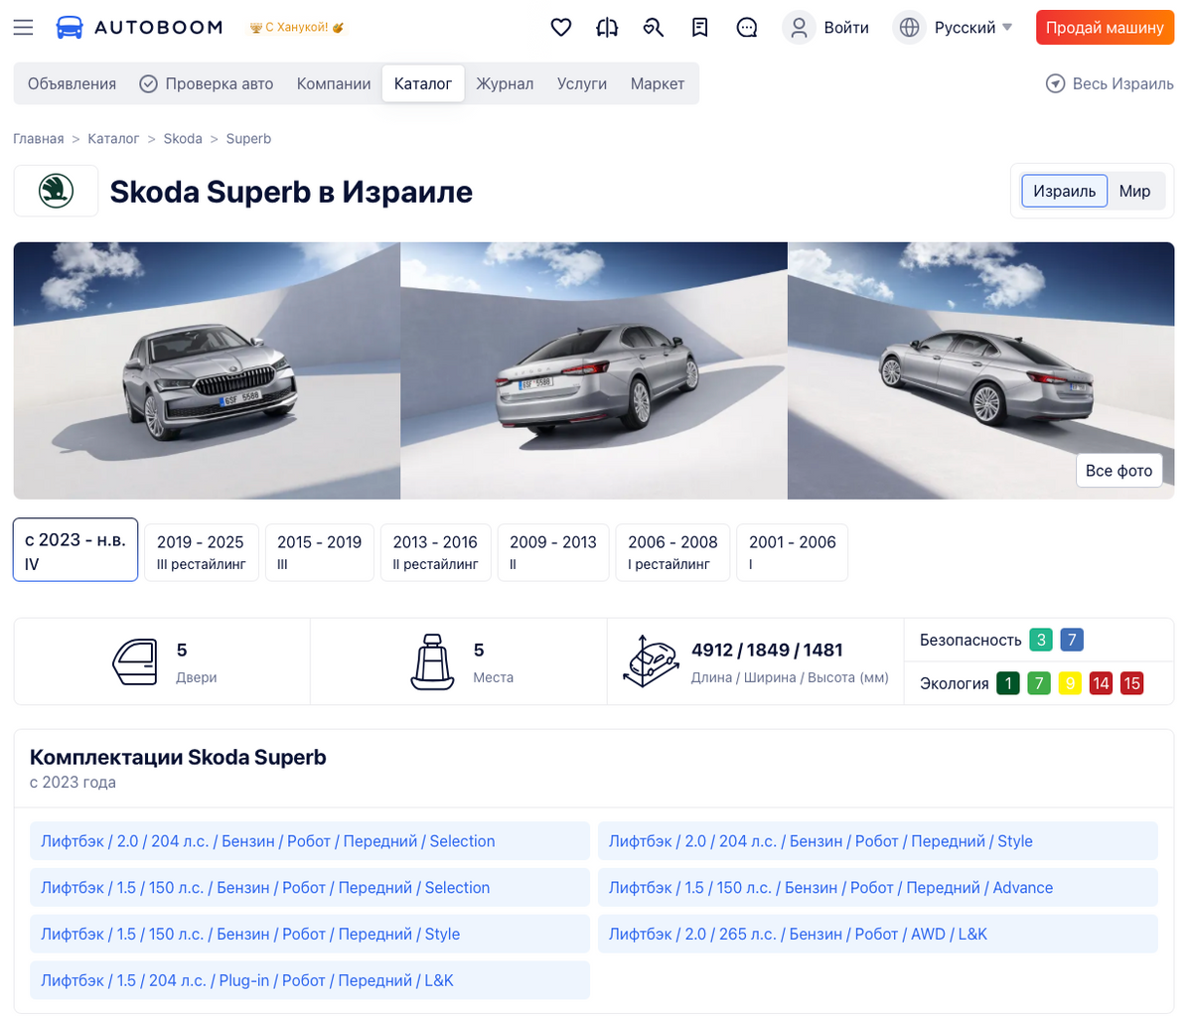Open favorites heart icon
This screenshot has height=1021, width=1192.
pyautogui.click(x=561, y=28)
